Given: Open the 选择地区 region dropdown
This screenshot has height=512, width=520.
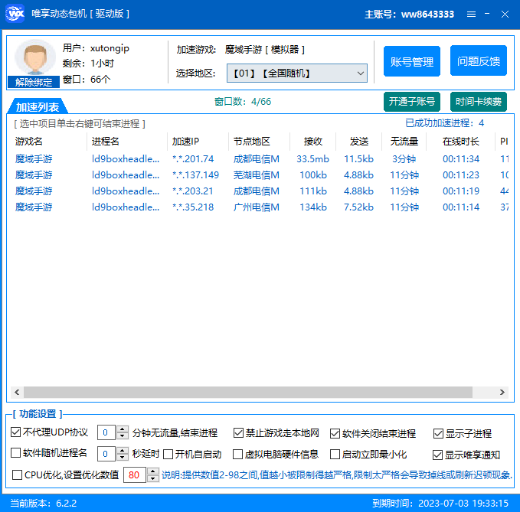Looking at the screenshot, I should tap(297, 73).
